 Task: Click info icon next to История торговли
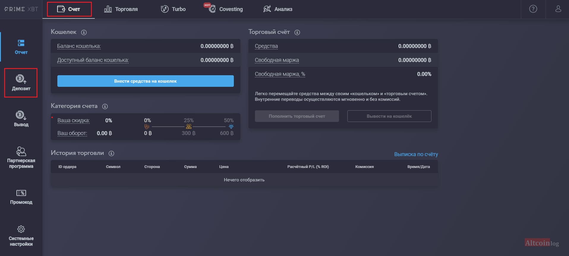[x=111, y=153]
